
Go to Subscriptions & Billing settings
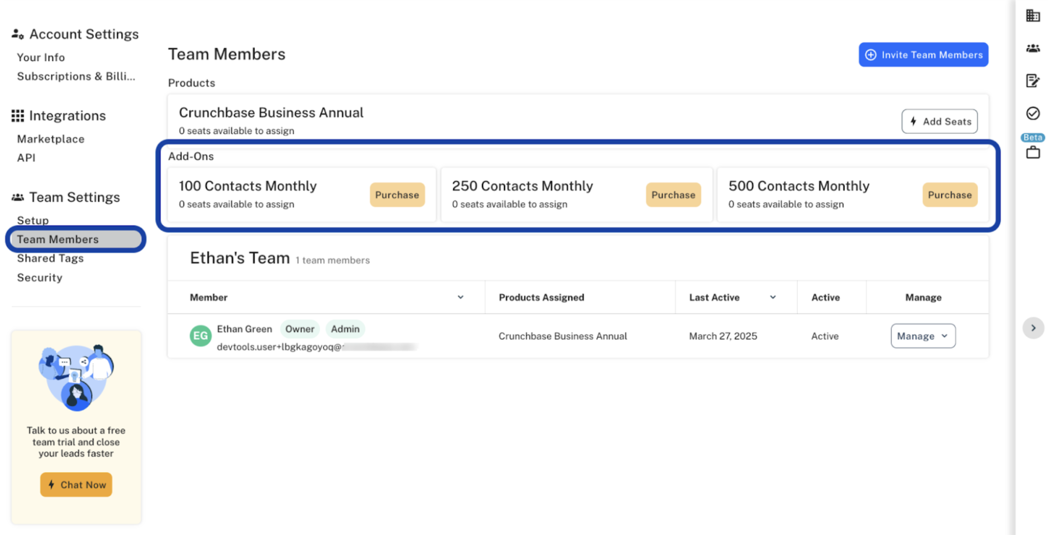(x=76, y=76)
